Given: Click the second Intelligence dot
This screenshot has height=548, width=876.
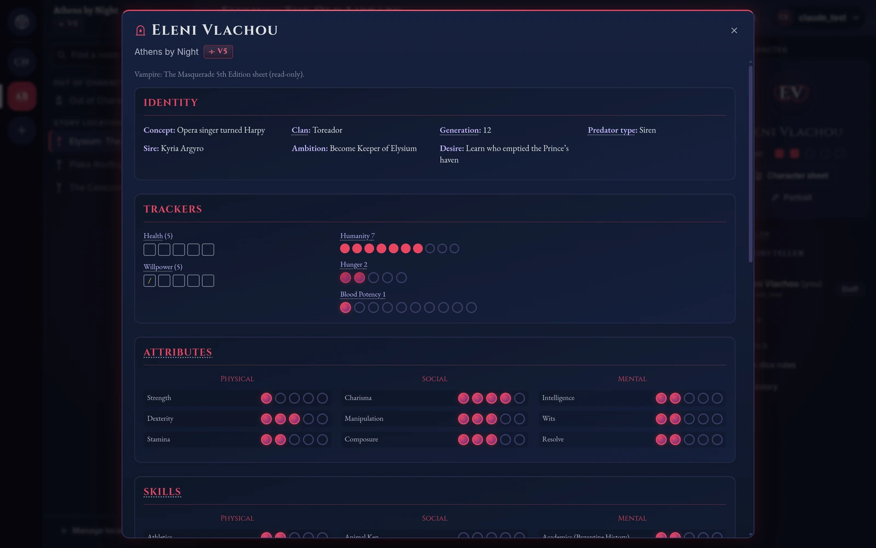Looking at the screenshot, I should point(675,398).
